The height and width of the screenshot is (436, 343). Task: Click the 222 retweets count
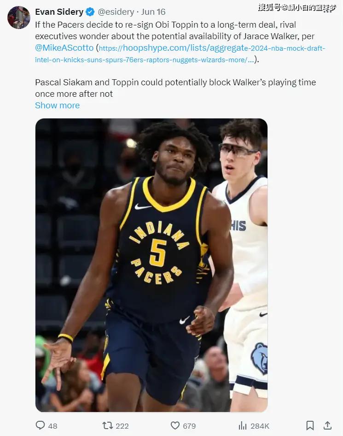pyautogui.click(x=122, y=426)
